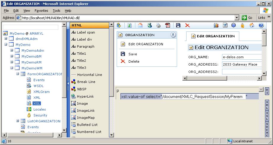Viewport: 273px width, 145px height.
Task: Expand the dmdXMLAdm tree node
Action: [6, 39]
